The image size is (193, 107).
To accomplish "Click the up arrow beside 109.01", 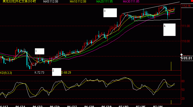I will pos(181,55).
